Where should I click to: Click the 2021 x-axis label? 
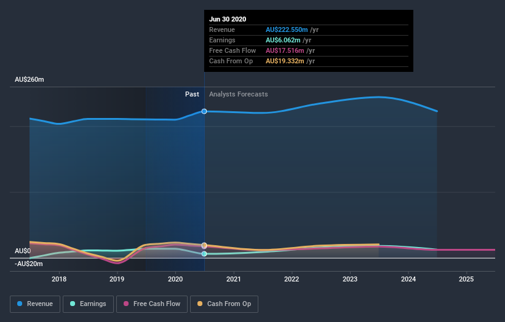[234, 279]
